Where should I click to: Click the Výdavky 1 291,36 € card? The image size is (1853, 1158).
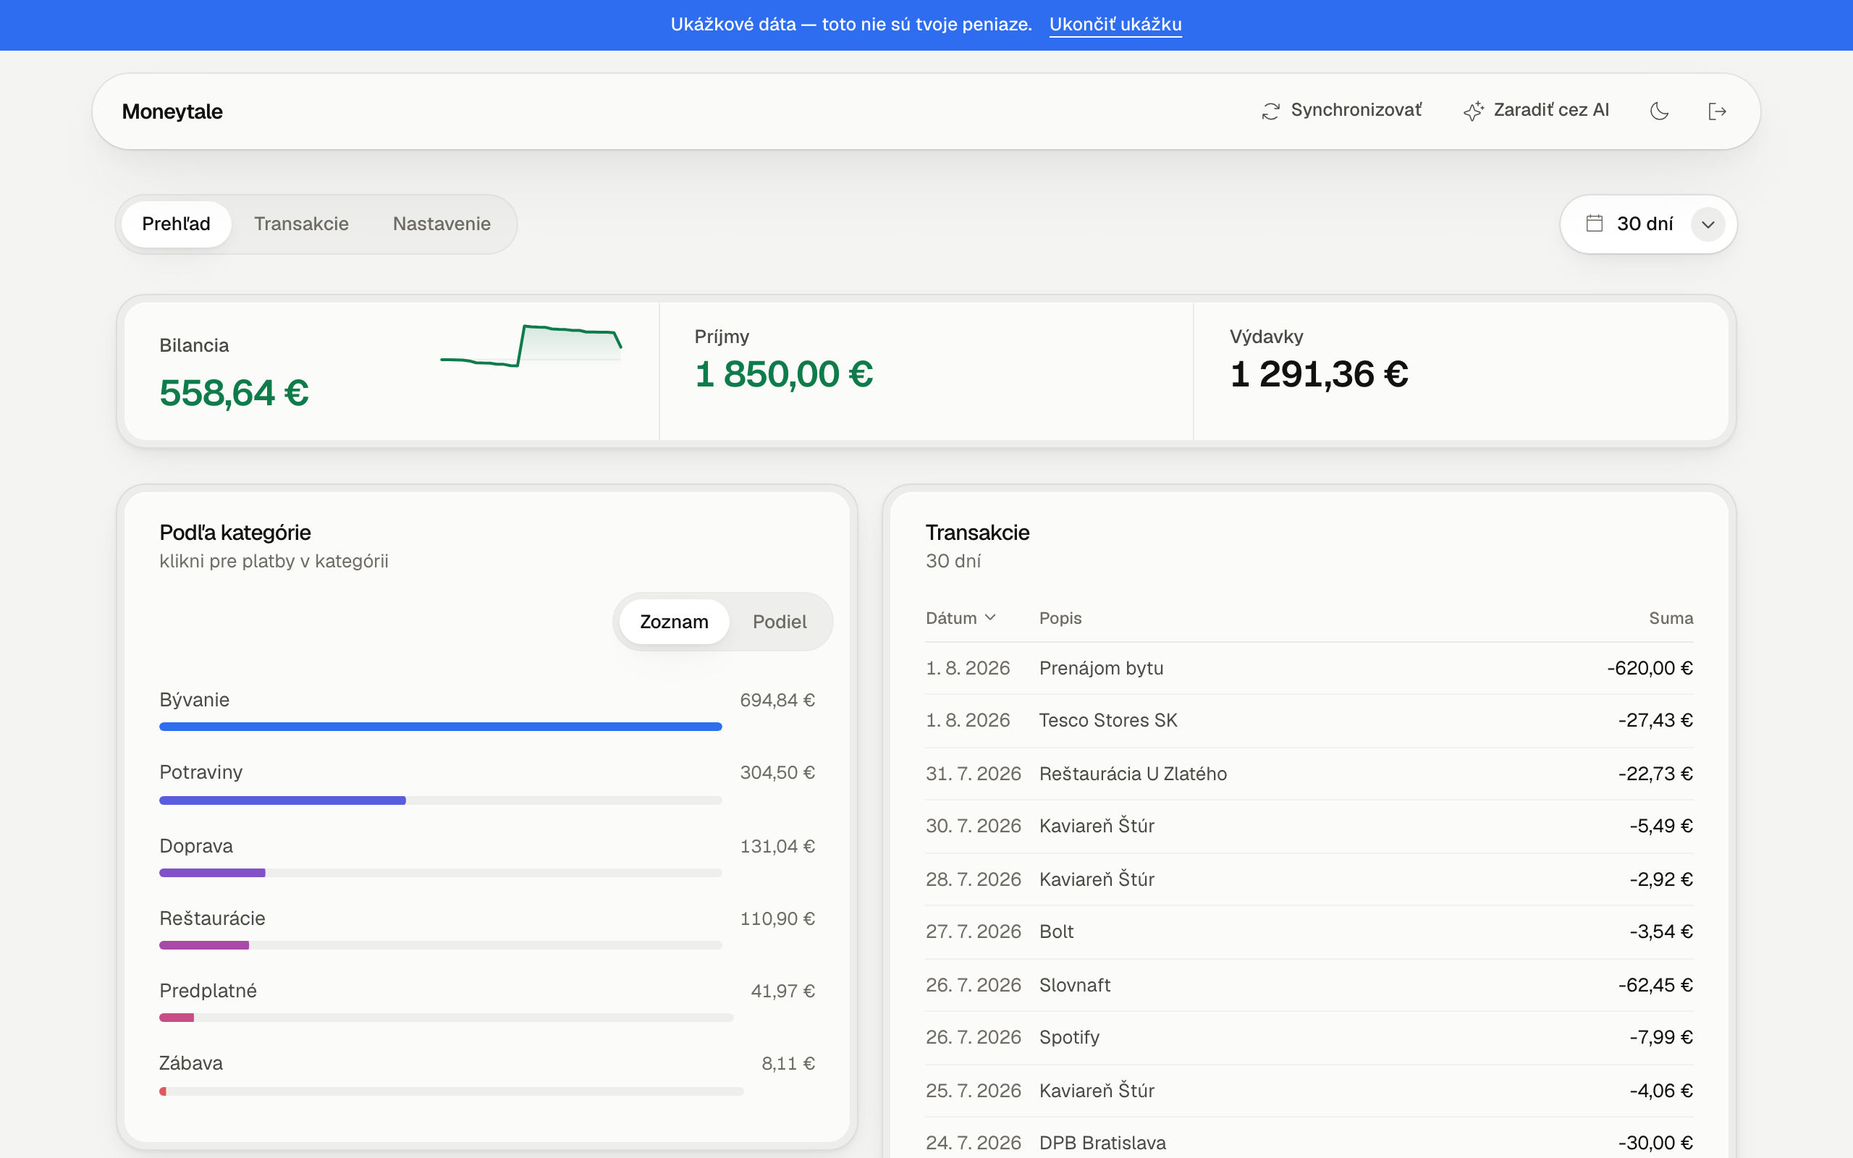coord(1460,371)
